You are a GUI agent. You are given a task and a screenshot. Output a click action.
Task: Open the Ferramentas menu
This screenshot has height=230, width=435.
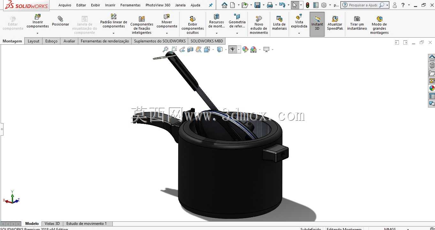pyautogui.click(x=130, y=5)
